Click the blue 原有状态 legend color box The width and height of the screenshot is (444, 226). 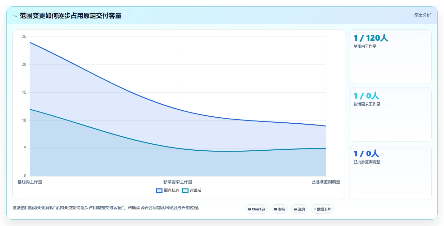click(x=159, y=190)
